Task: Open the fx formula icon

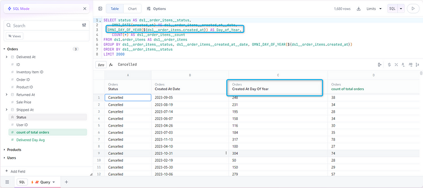Action: coord(111,65)
